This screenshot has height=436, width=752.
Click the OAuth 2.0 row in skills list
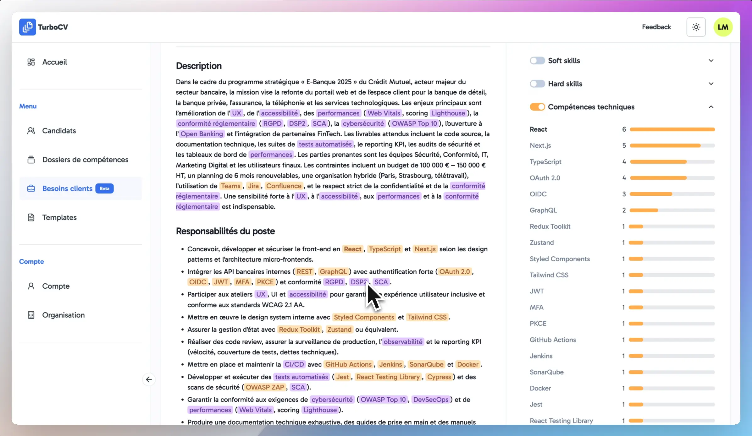[x=622, y=178]
